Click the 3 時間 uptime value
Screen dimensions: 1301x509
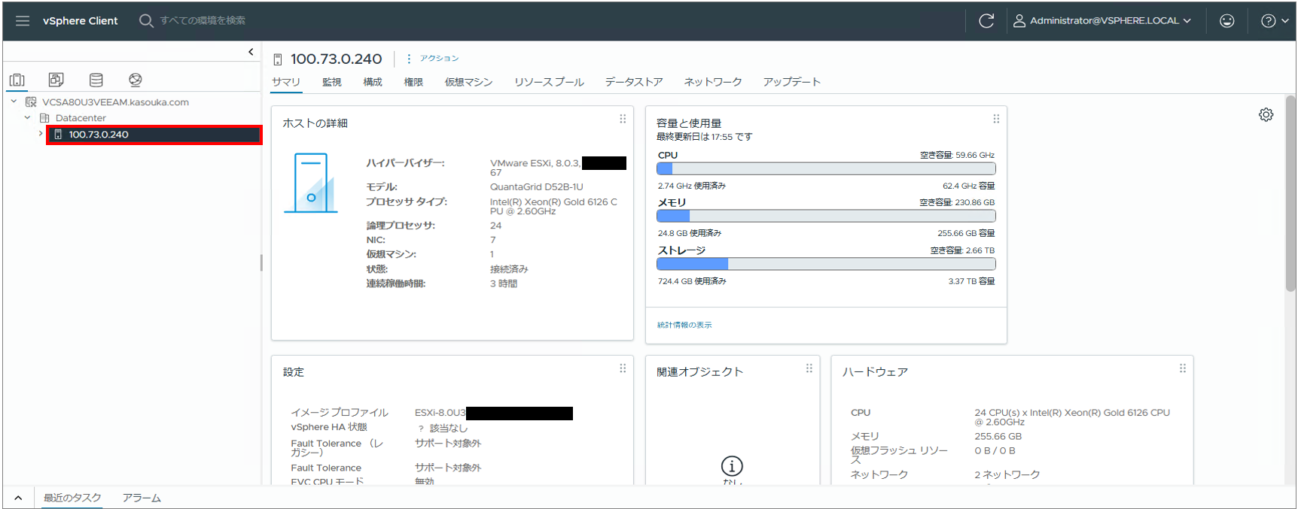coord(504,283)
